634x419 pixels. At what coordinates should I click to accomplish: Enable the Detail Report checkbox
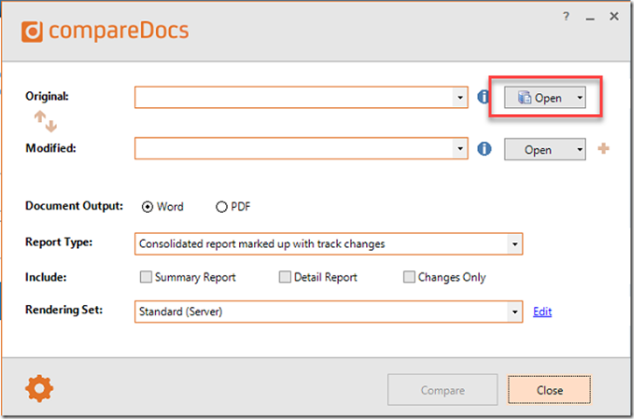pos(285,277)
